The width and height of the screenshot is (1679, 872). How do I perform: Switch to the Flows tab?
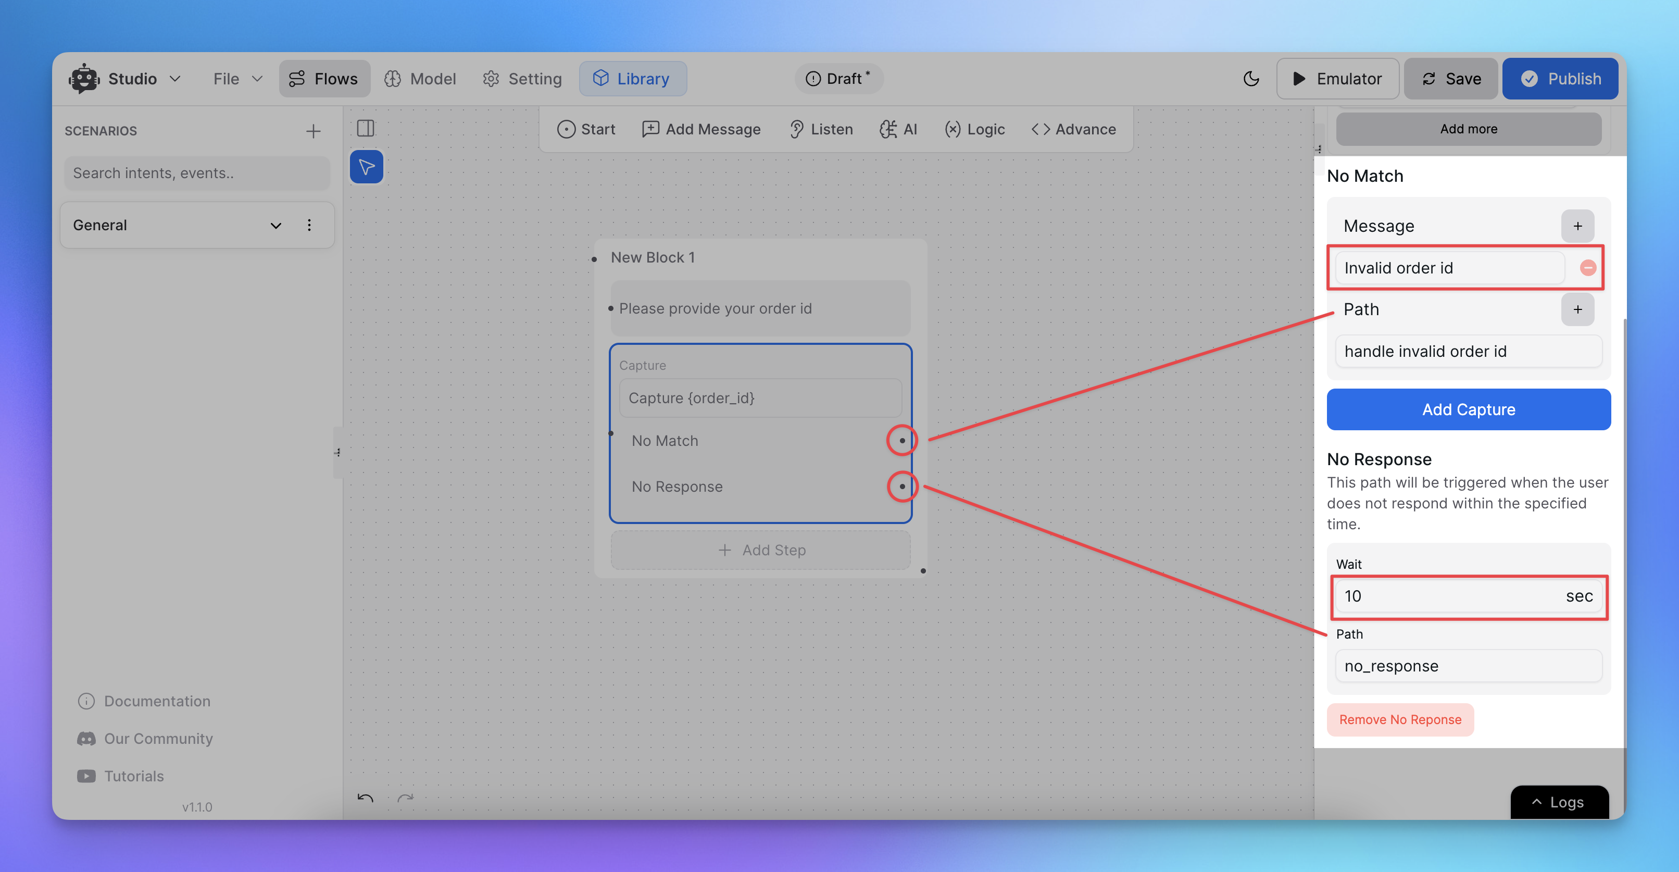(324, 79)
